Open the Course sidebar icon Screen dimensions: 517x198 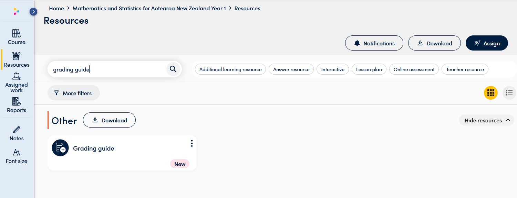click(17, 36)
